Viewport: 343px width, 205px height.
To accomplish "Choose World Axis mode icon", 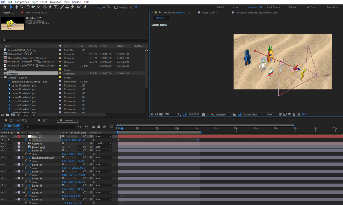I will (104, 7).
